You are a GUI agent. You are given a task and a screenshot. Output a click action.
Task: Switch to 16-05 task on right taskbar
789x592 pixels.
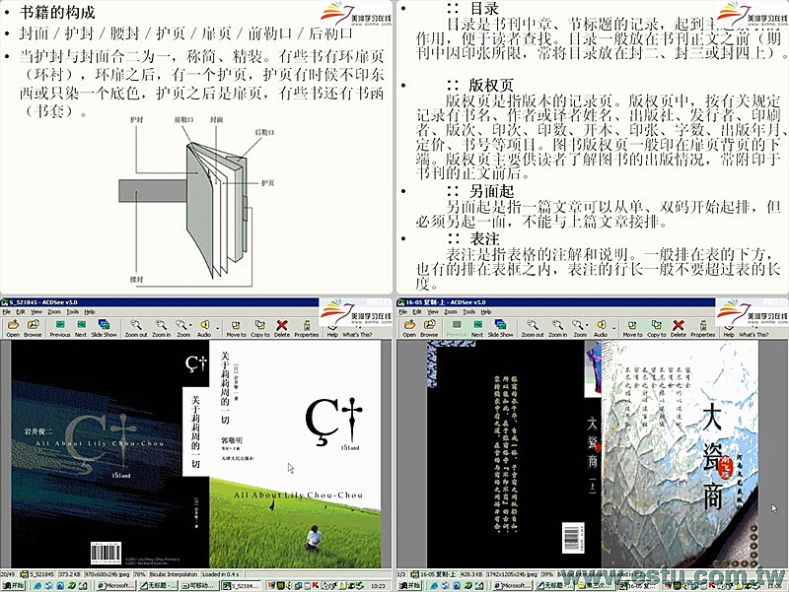tap(637, 585)
